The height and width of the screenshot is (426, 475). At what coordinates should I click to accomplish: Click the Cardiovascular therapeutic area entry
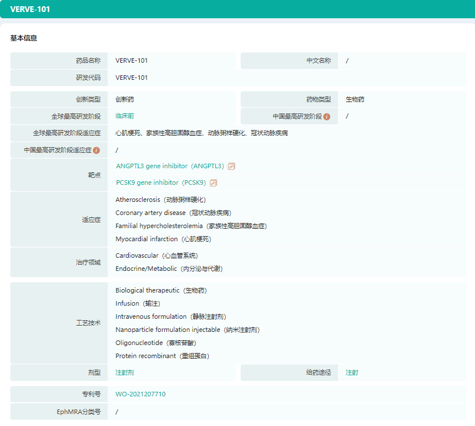tap(157, 255)
